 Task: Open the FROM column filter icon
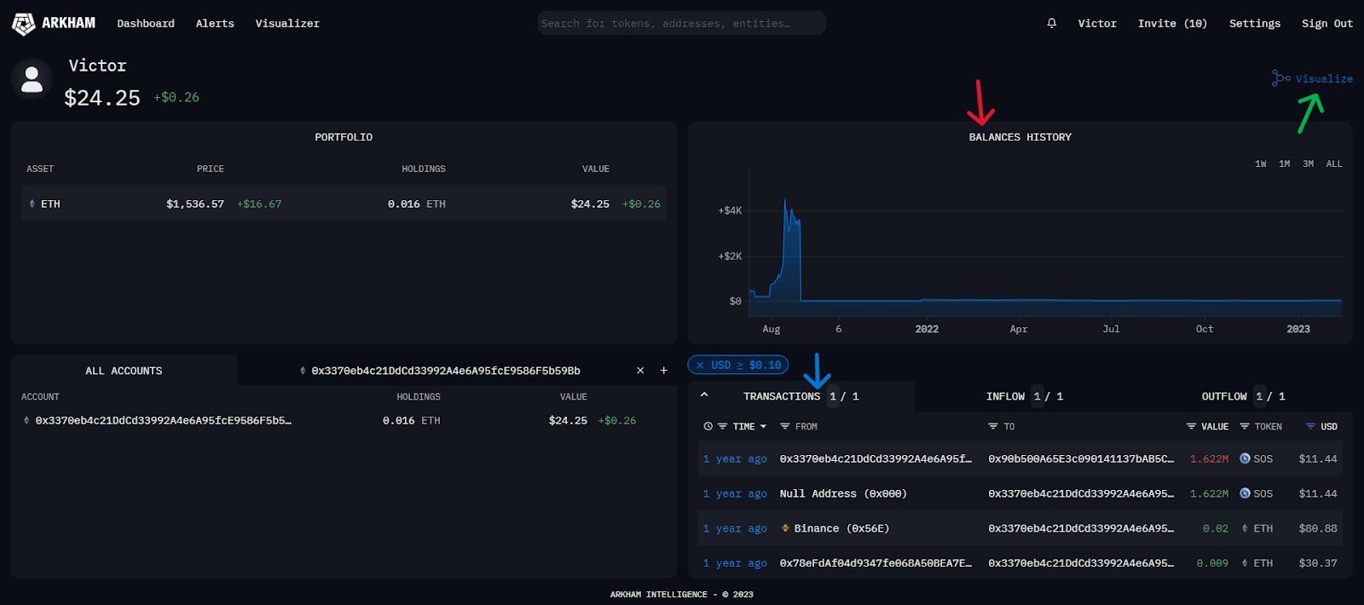click(785, 426)
